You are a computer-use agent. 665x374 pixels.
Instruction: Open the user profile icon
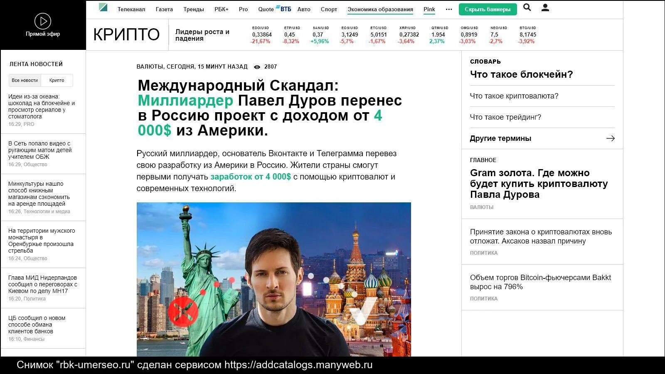pos(545,7)
